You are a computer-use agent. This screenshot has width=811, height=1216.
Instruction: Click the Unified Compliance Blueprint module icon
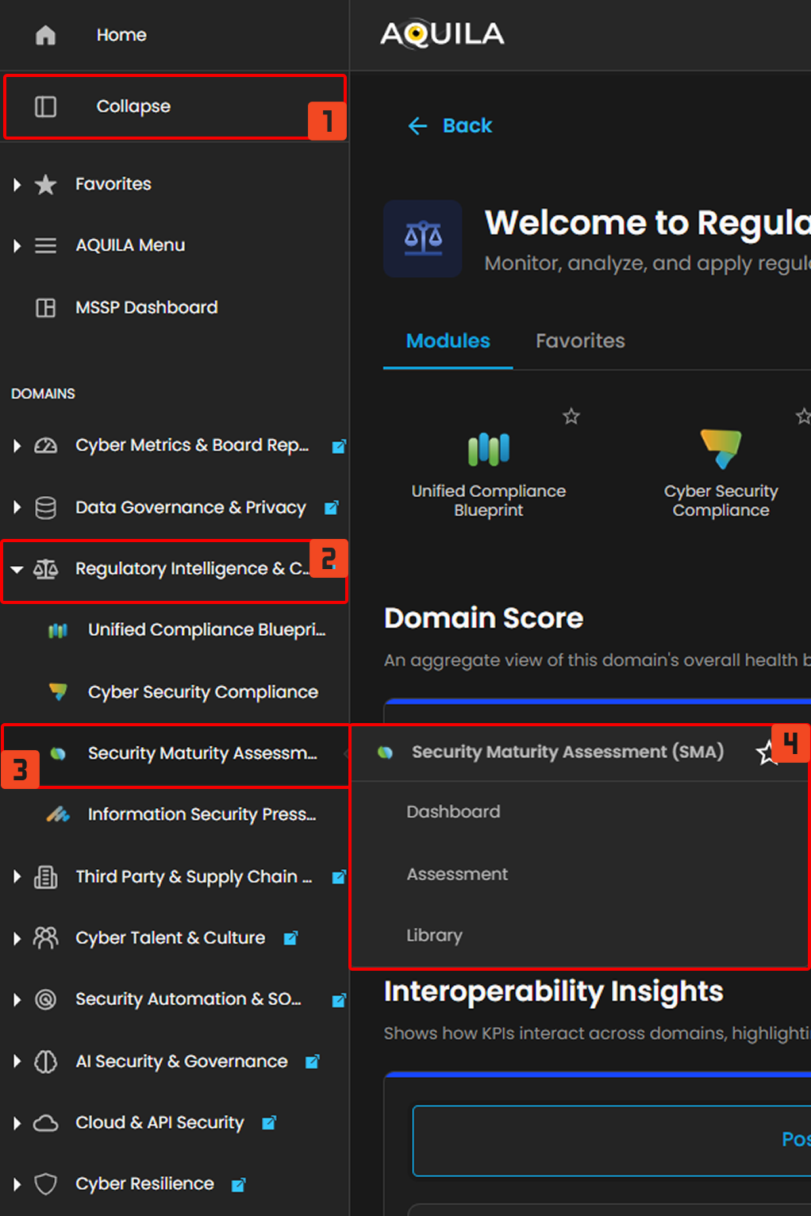(x=489, y=449)
